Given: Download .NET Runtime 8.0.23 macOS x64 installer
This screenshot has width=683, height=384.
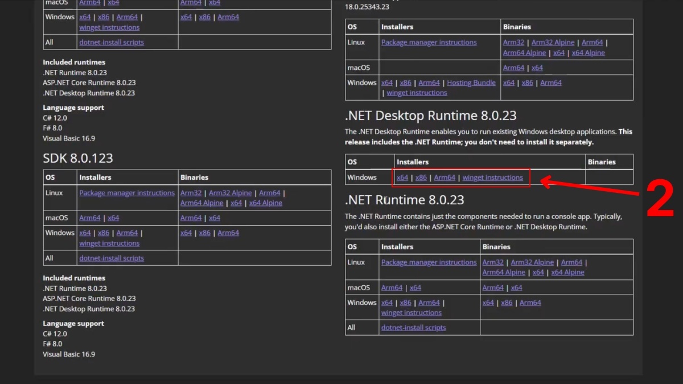Looking at the screenshot, I should (x=415, y=288).
